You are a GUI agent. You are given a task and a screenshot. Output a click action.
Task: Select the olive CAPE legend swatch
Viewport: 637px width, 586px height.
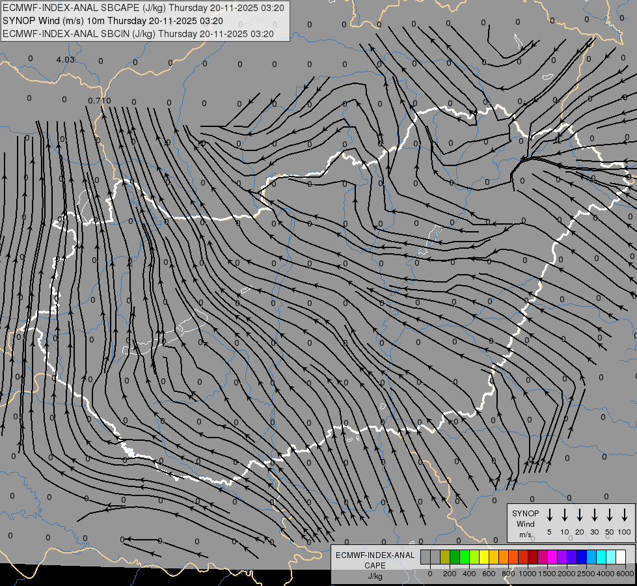click(x=445, y=557)
